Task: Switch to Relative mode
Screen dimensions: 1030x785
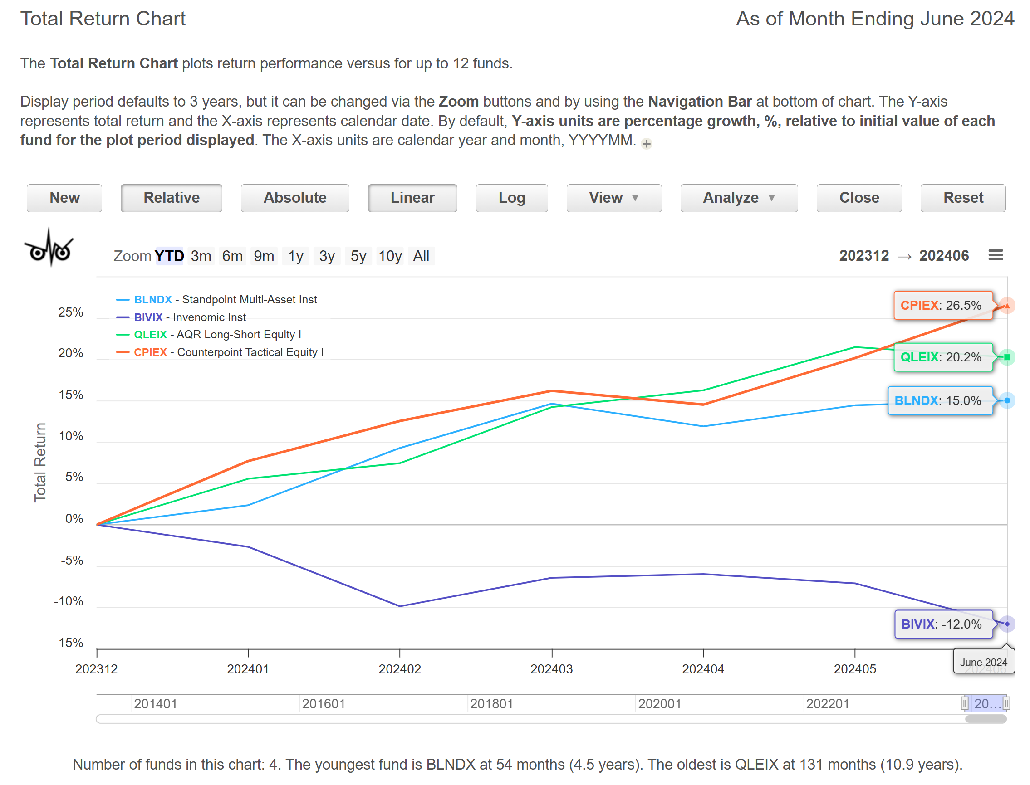Action: click(171, 198)
